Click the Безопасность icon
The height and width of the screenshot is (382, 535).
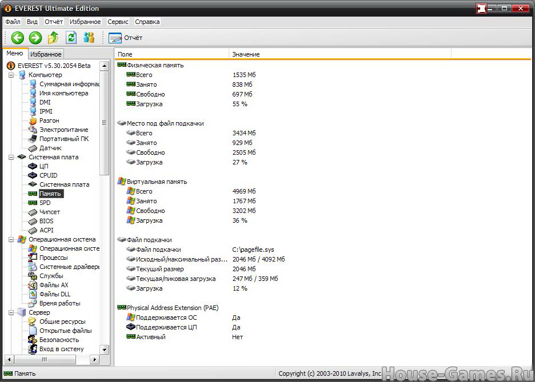coord(33,340)
